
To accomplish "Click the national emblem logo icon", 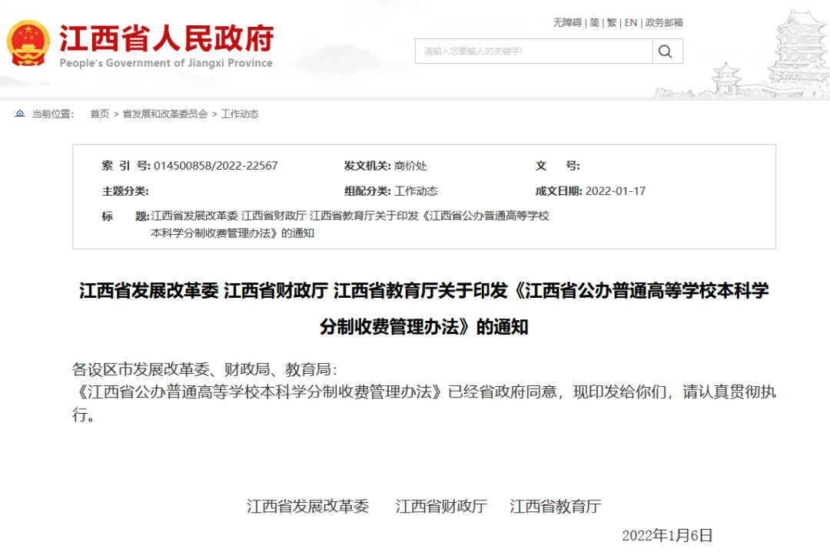I will [28, 43].
